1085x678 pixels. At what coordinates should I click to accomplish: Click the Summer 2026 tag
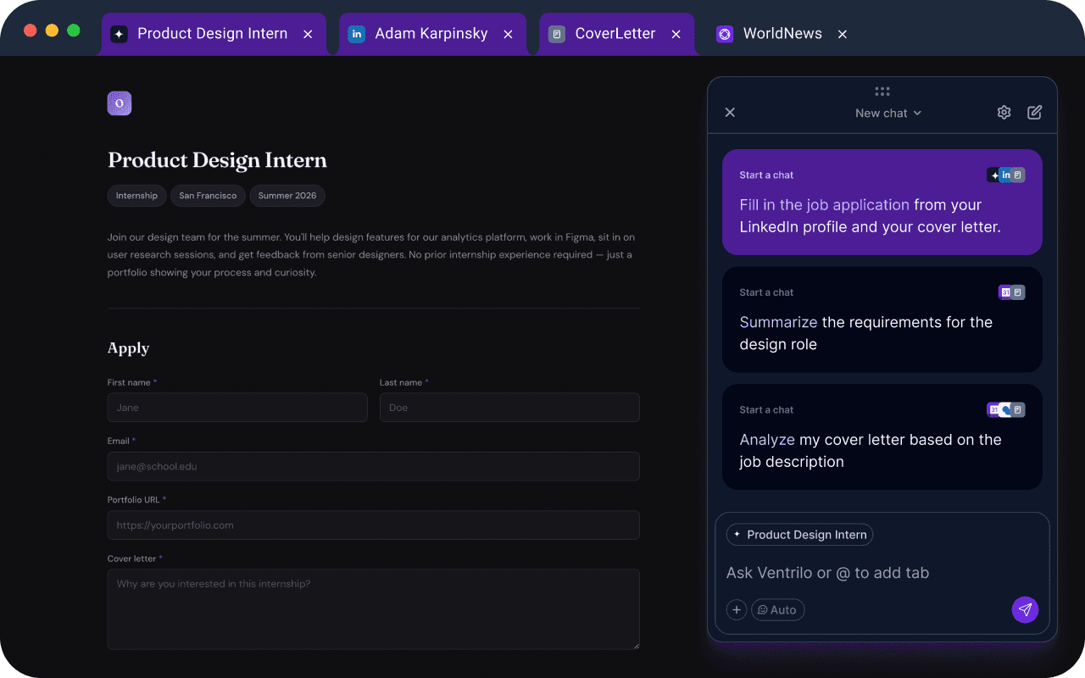pos(287,196)
